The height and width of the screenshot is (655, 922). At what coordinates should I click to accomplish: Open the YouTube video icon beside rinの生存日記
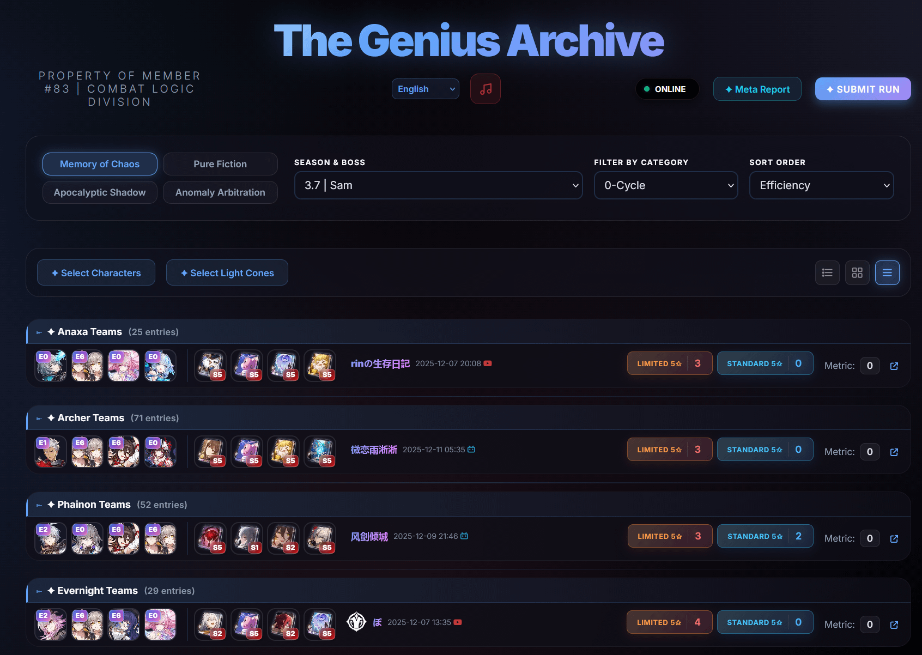tap(488, 363)
